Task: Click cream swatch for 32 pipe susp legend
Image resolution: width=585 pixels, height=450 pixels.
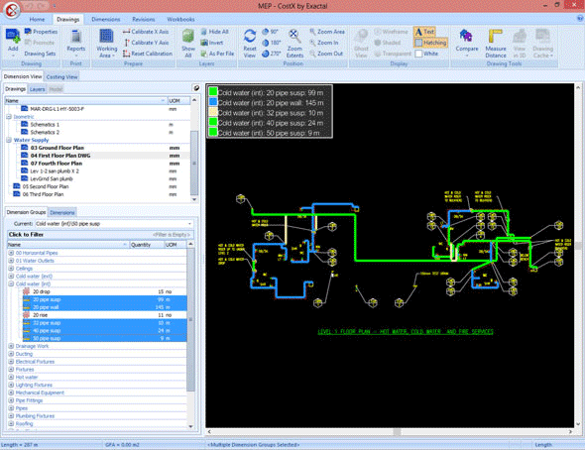Action: click(x=213, y=111)
